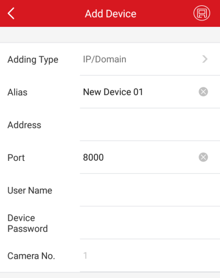The image size is (220, 278).
Task: Tap the back arrow icon
Action: (x=11, y=13)
